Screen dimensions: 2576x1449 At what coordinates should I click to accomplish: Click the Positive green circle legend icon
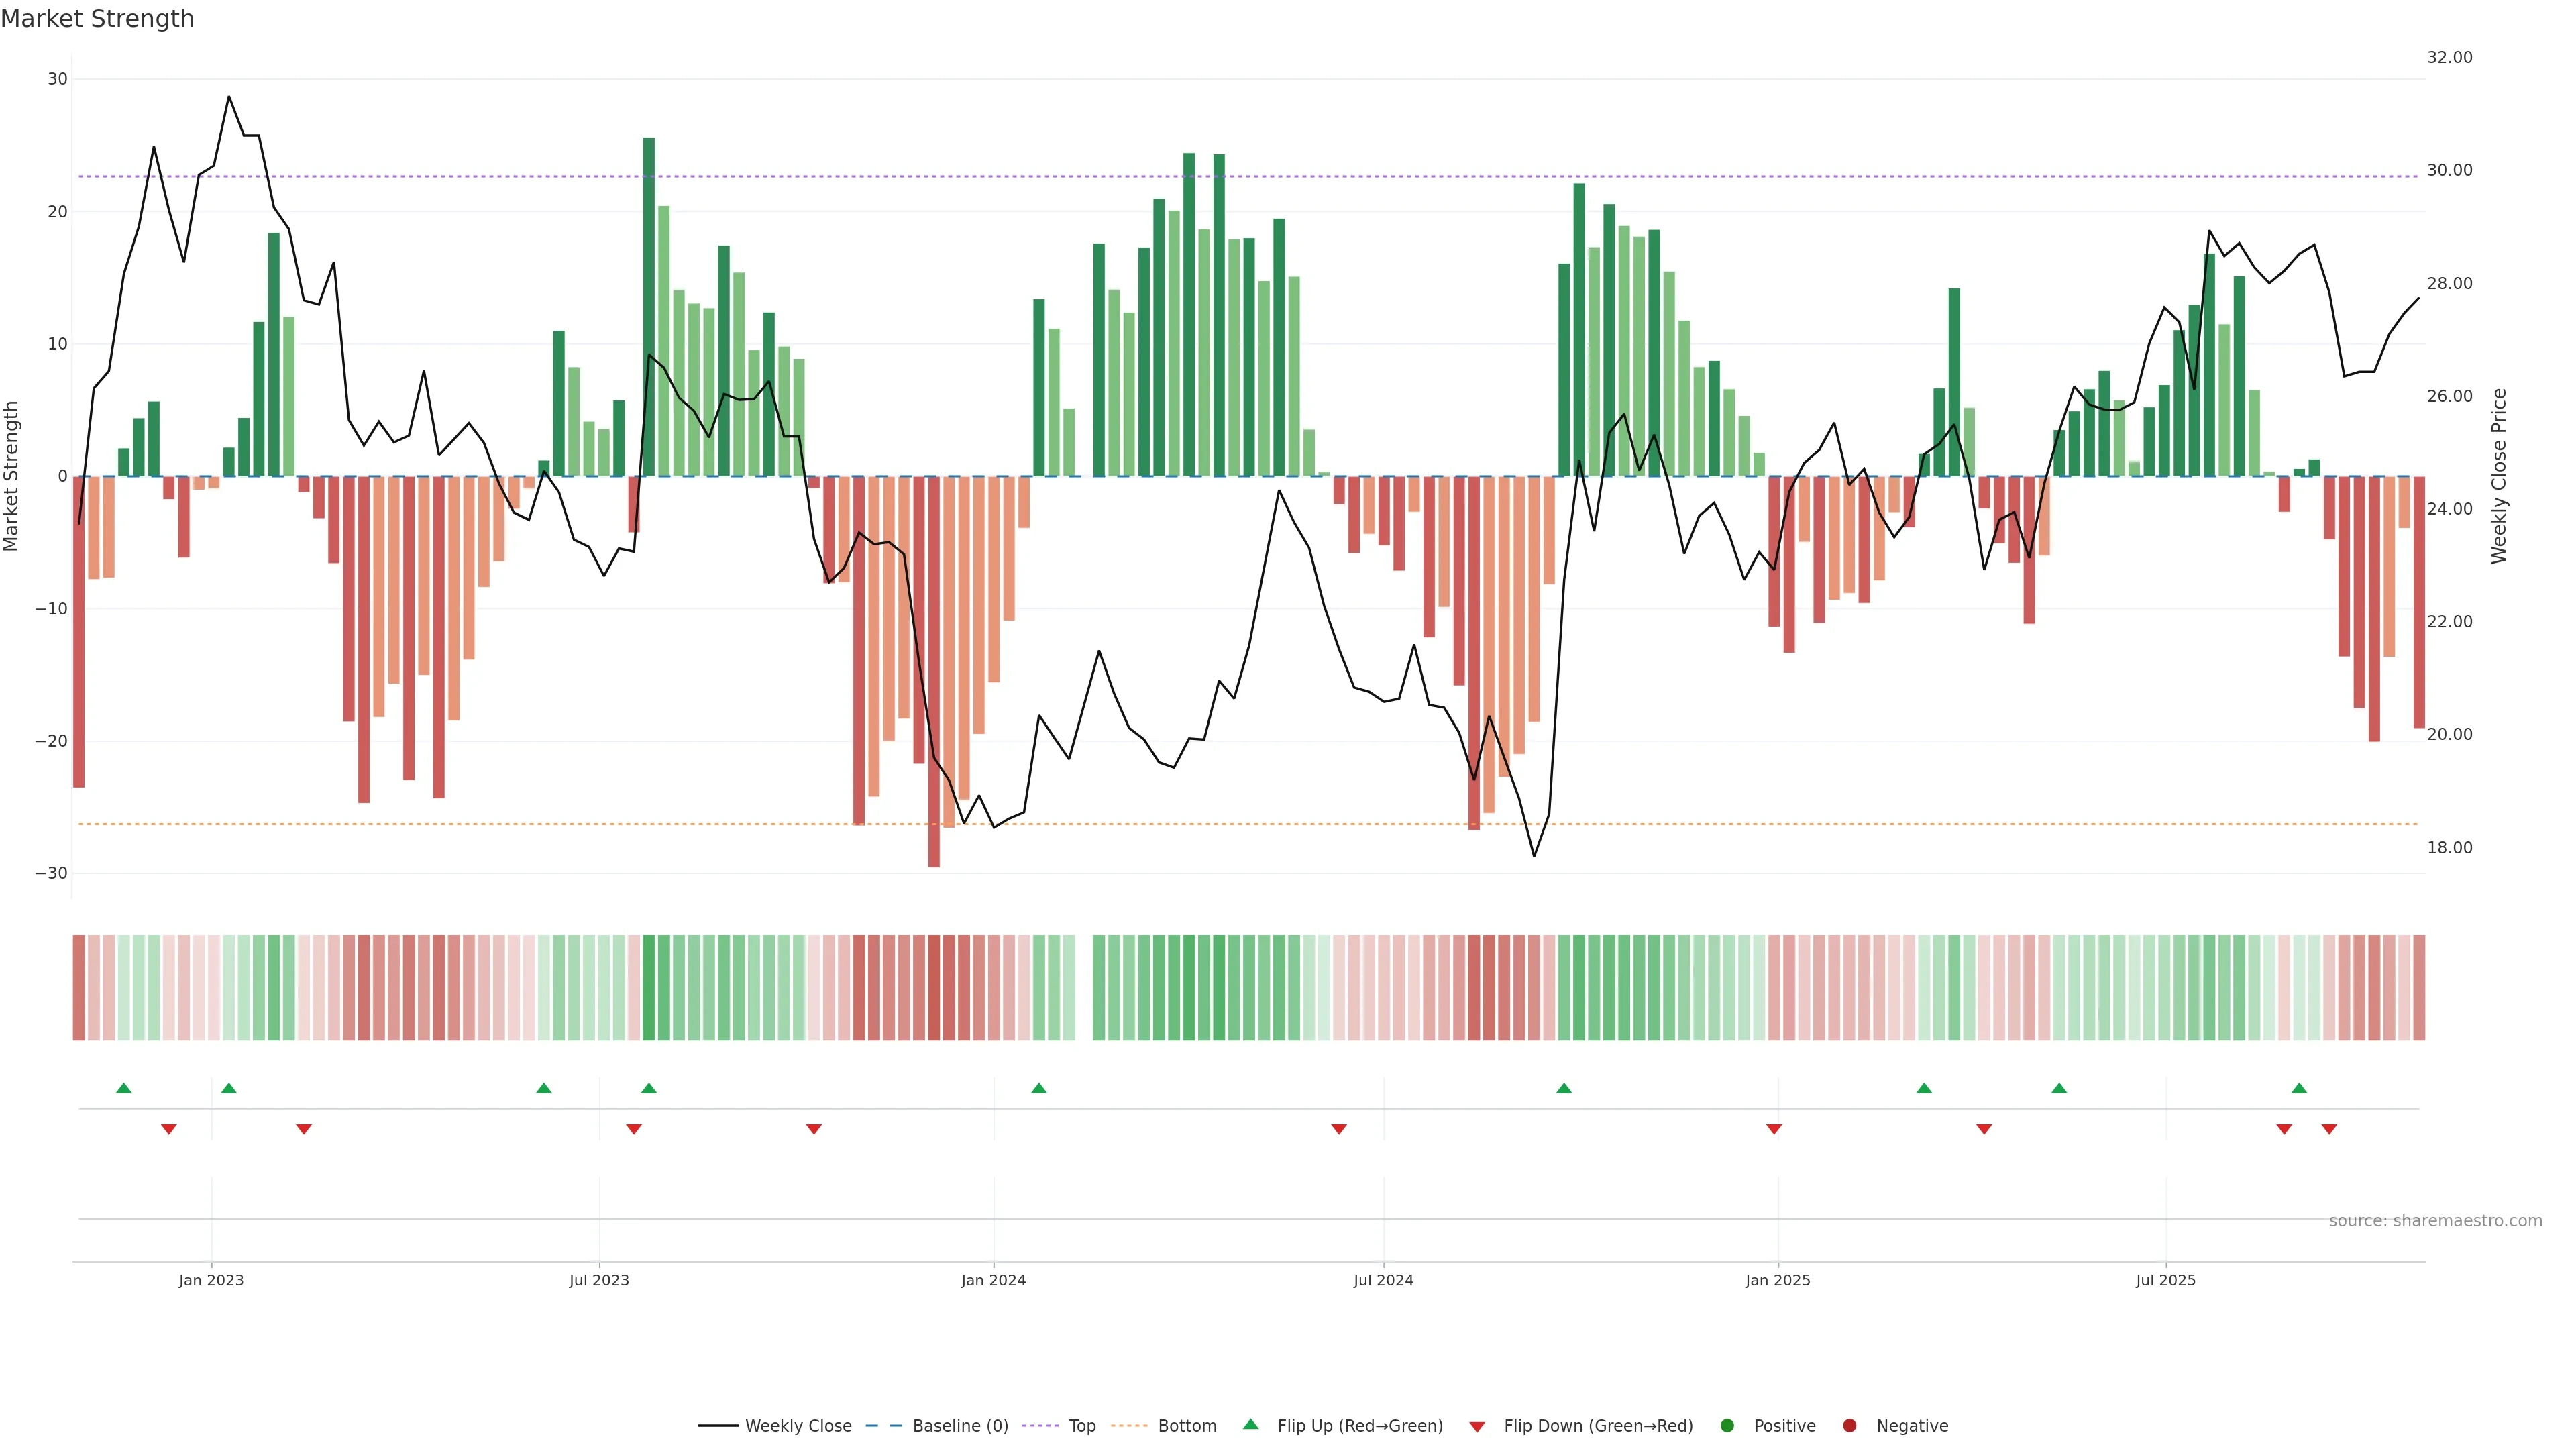coord(1727,1426)
